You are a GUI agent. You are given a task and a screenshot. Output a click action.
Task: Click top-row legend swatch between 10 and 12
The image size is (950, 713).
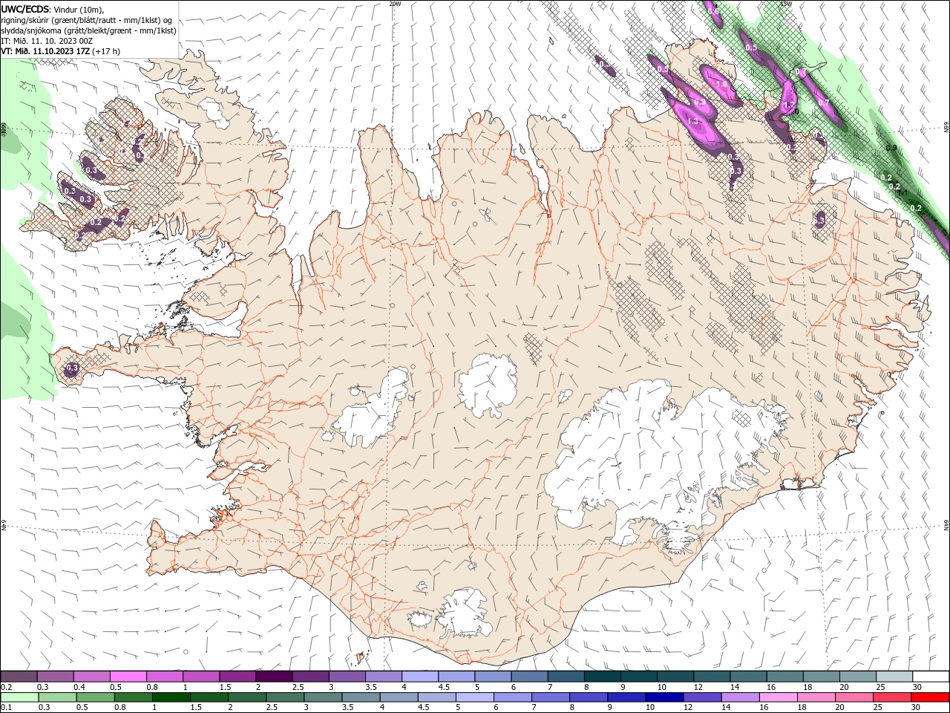[x=675, y=677]
